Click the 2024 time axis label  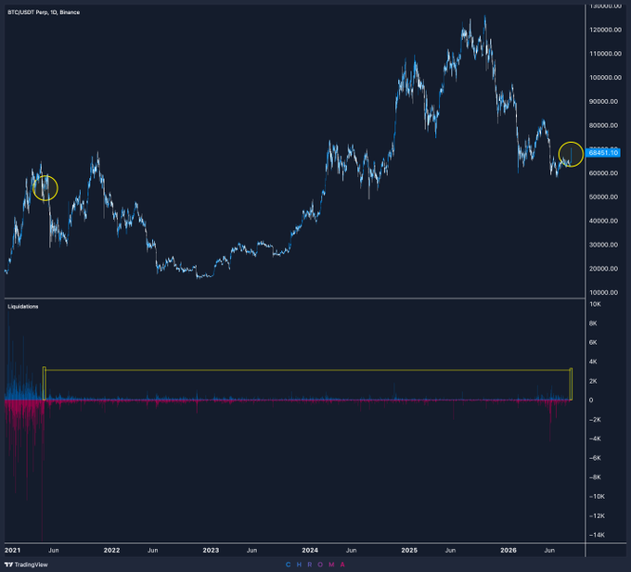[x=310, y=551]
